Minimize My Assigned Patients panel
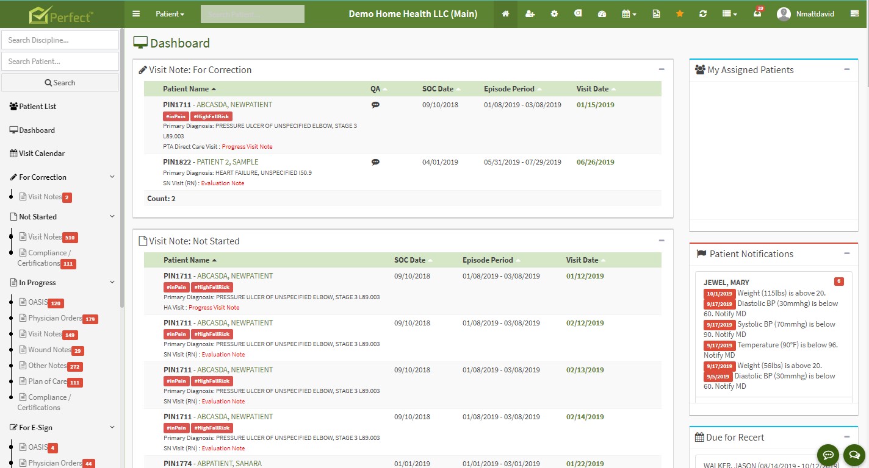 [847, 69]
